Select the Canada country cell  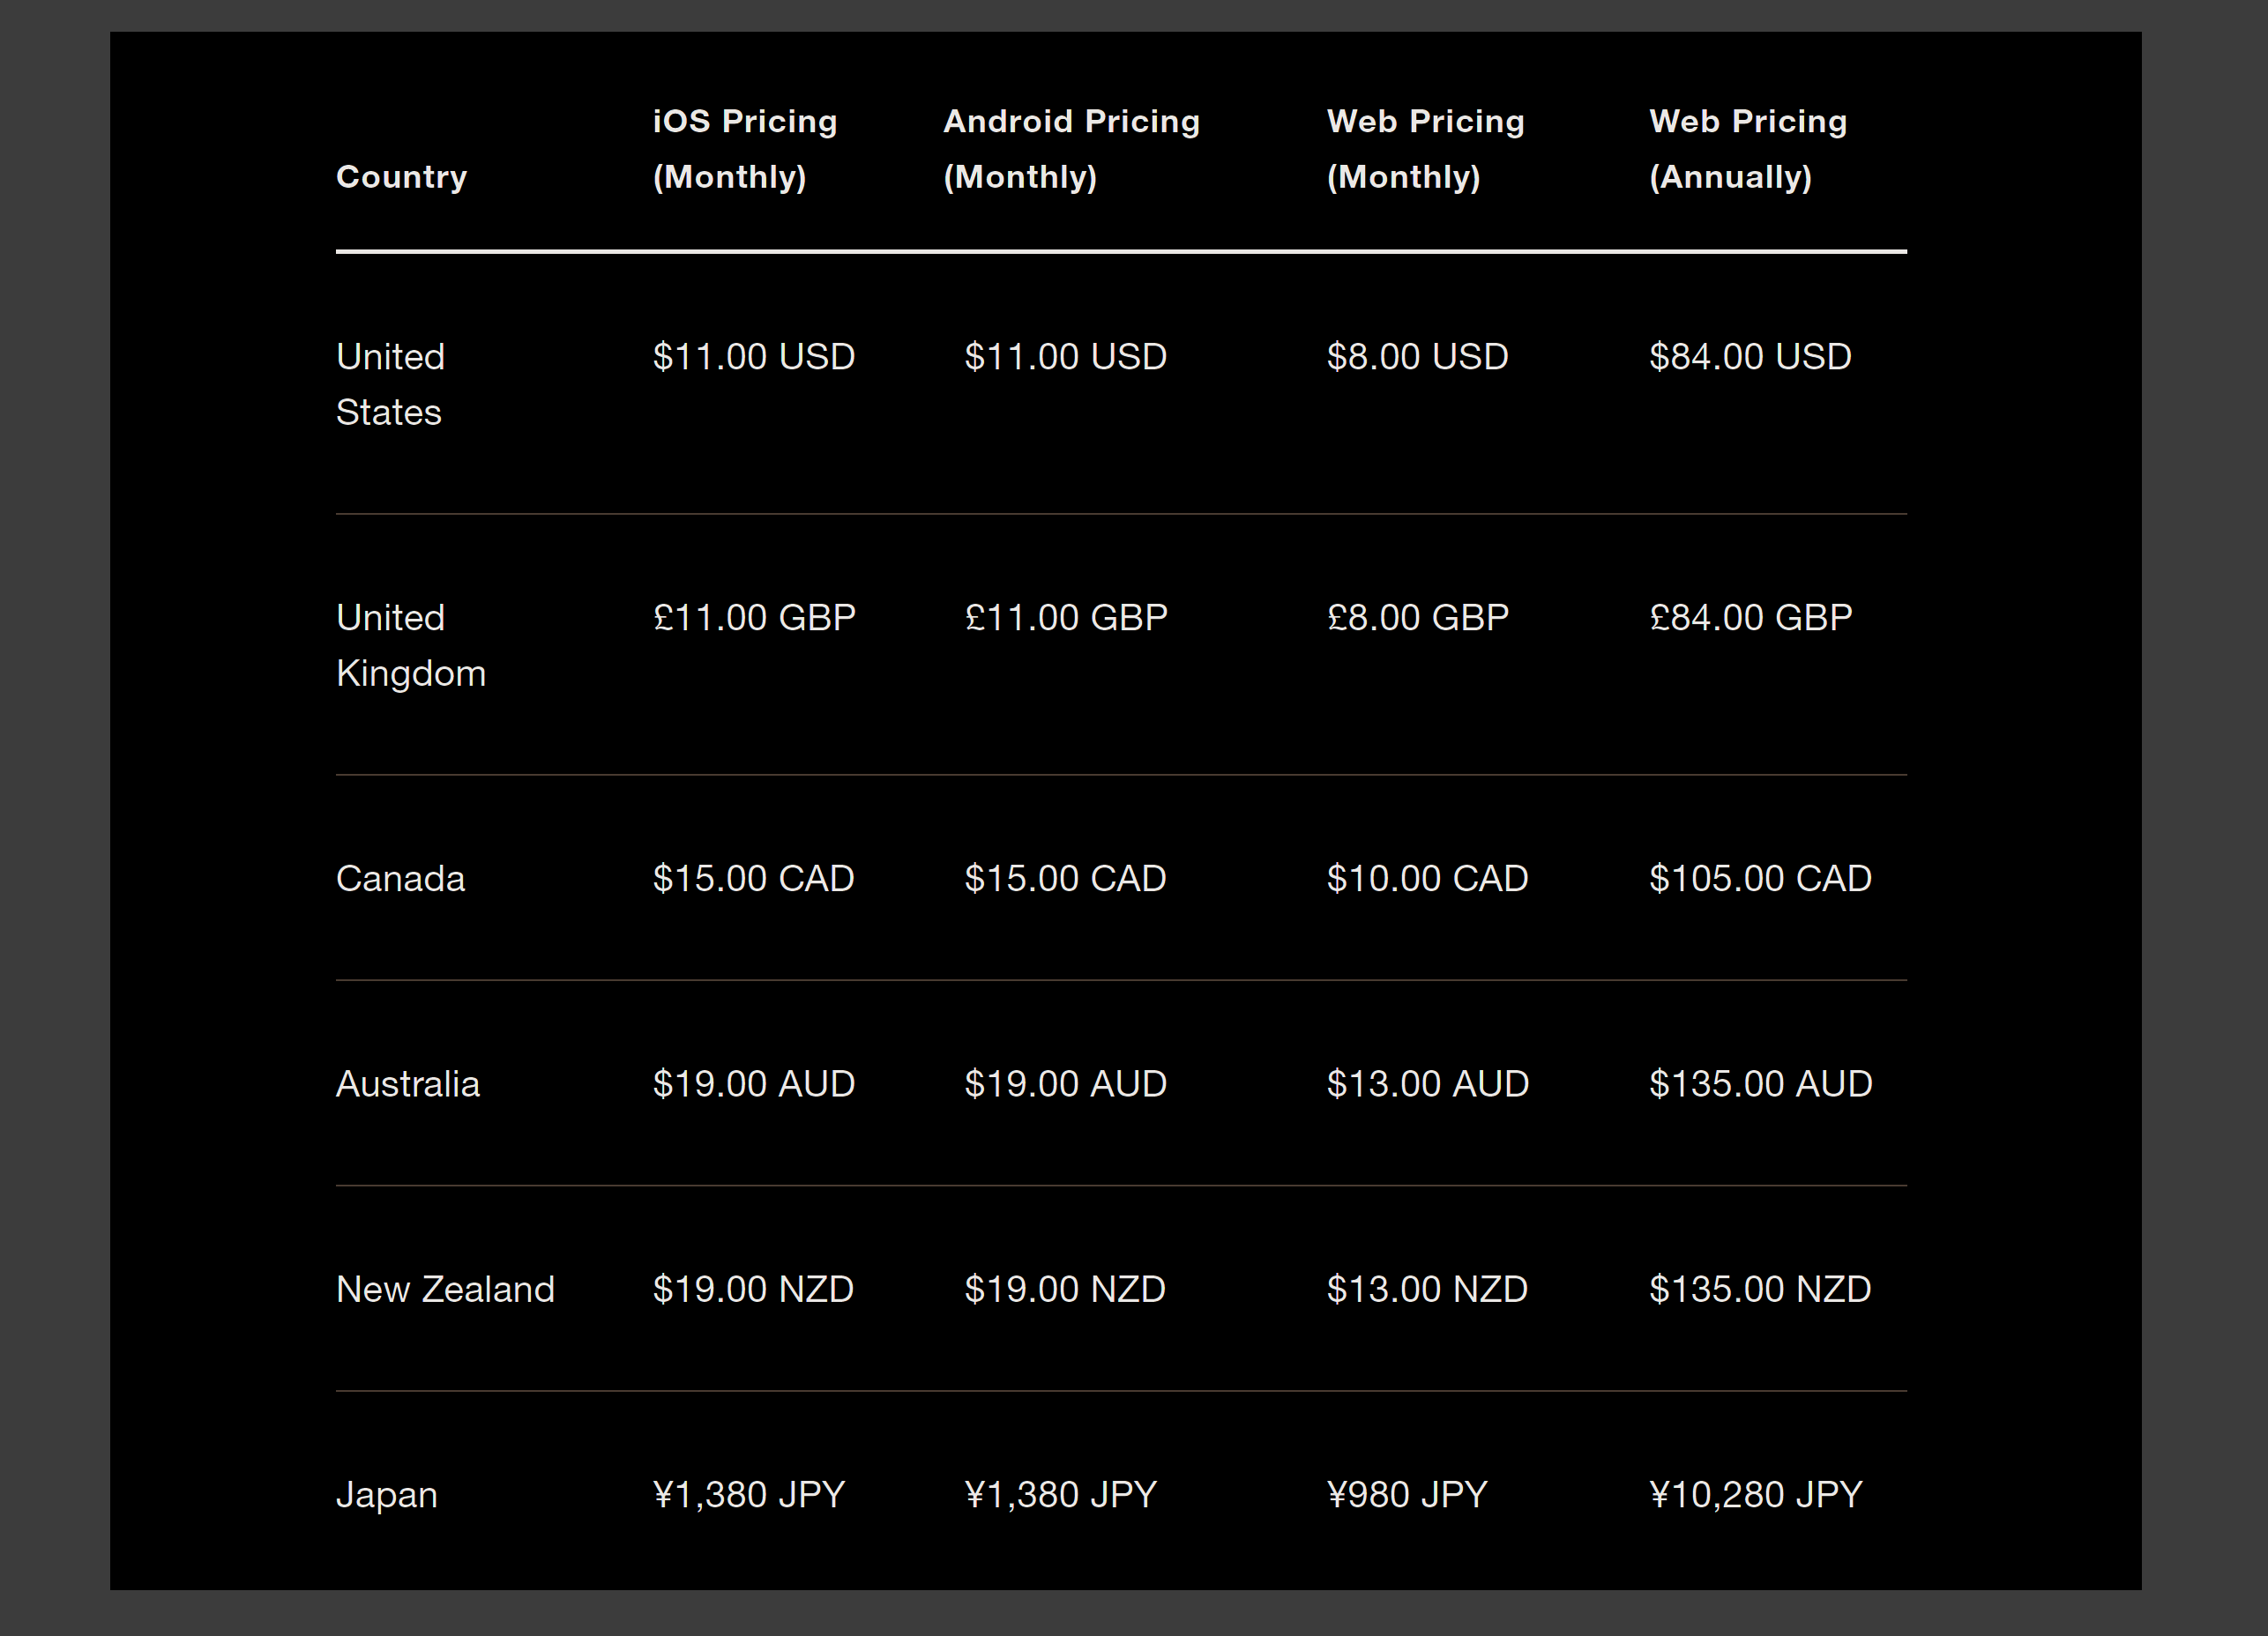pos(400,879)
